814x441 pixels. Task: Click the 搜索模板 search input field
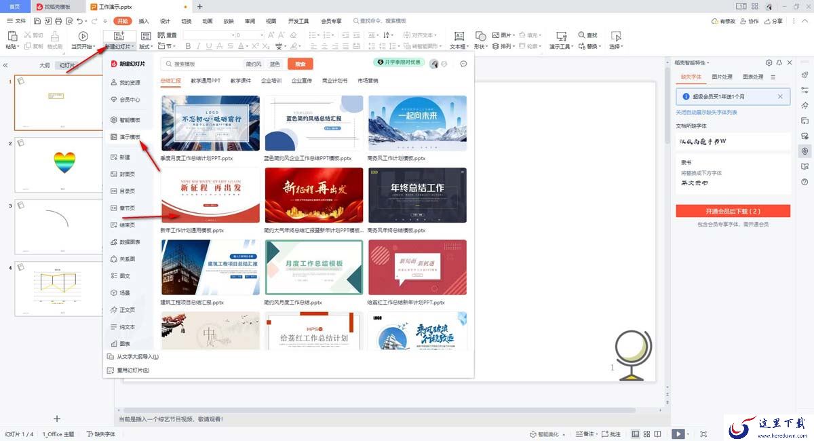coord(202,64)
